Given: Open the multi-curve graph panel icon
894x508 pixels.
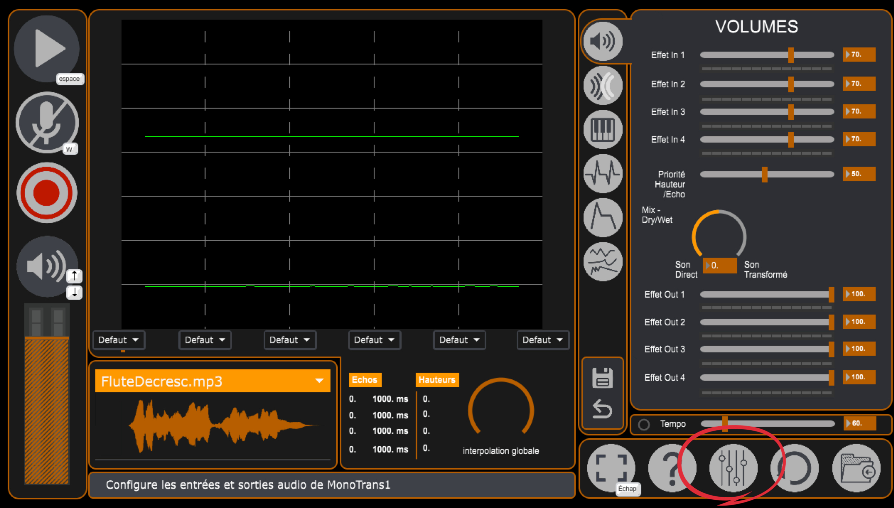Looking at the screenshot, I should (603, 262).
